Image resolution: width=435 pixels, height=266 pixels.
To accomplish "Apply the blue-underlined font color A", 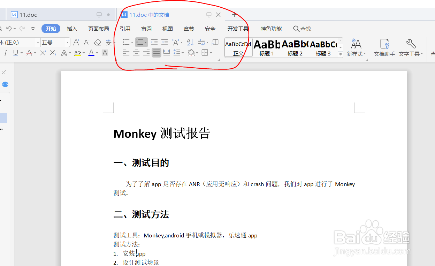I will pos(91,53).
